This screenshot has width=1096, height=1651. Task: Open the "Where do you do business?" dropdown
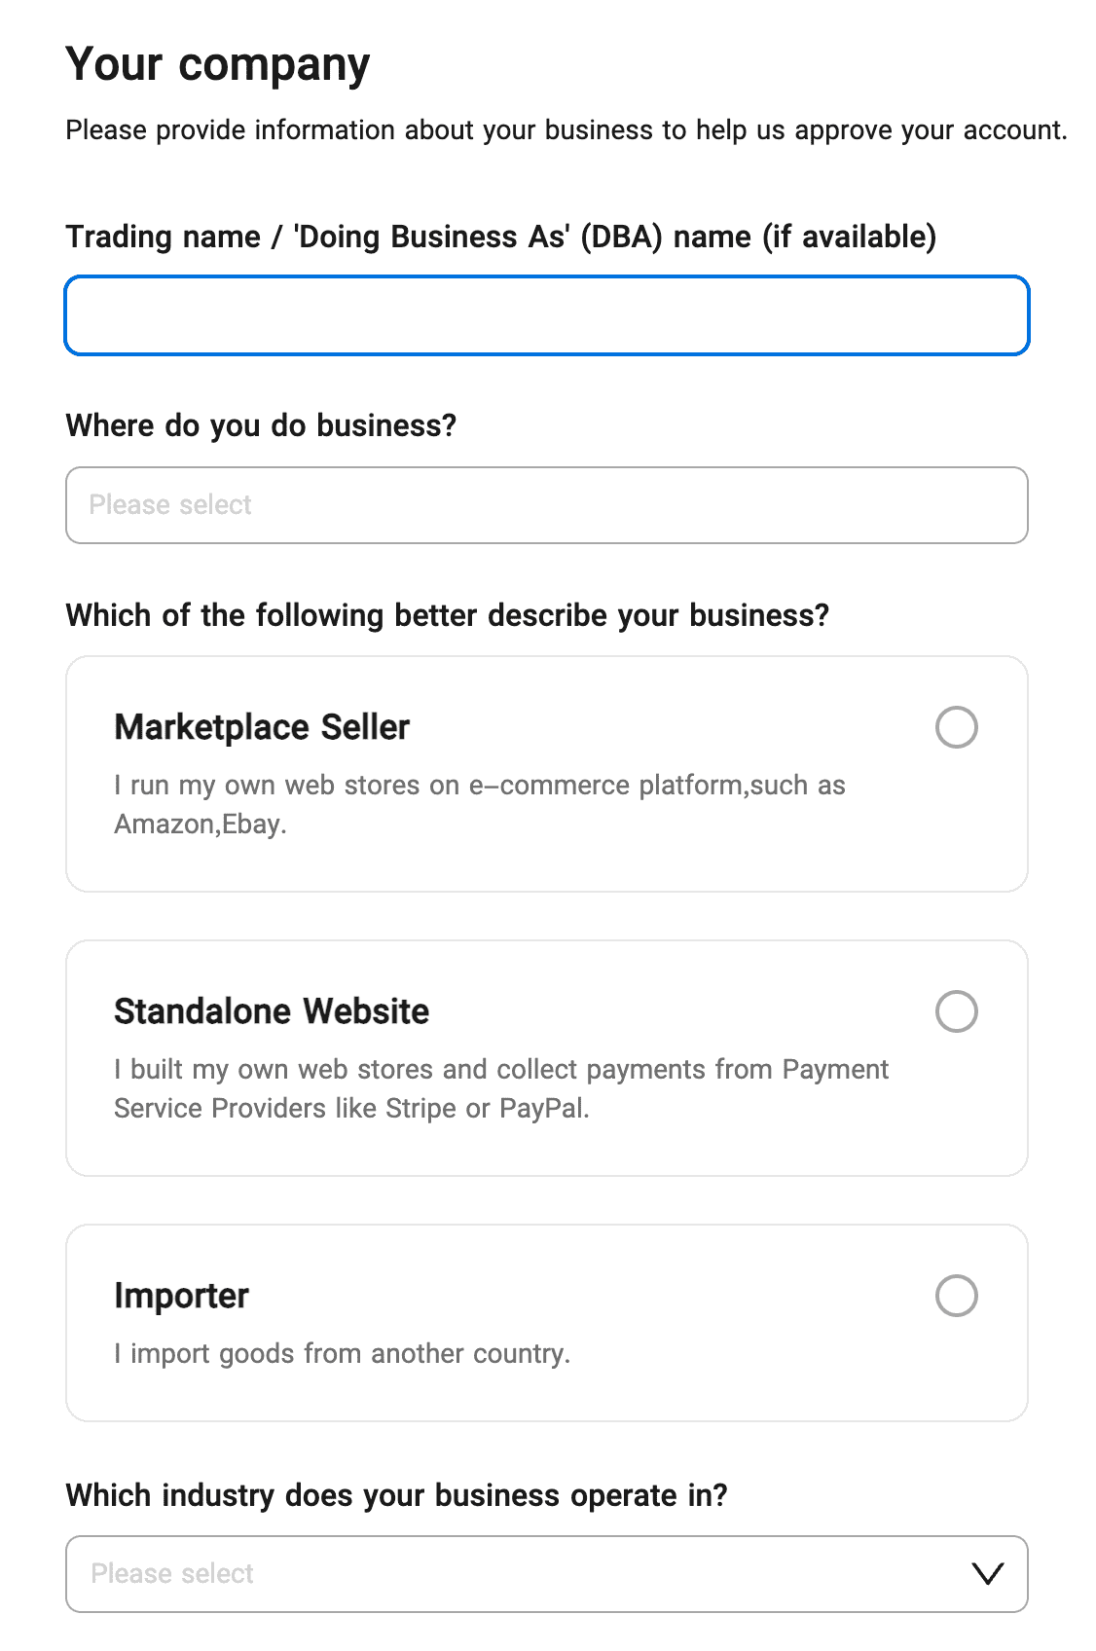pyautogui.click(x=546, y=505)
